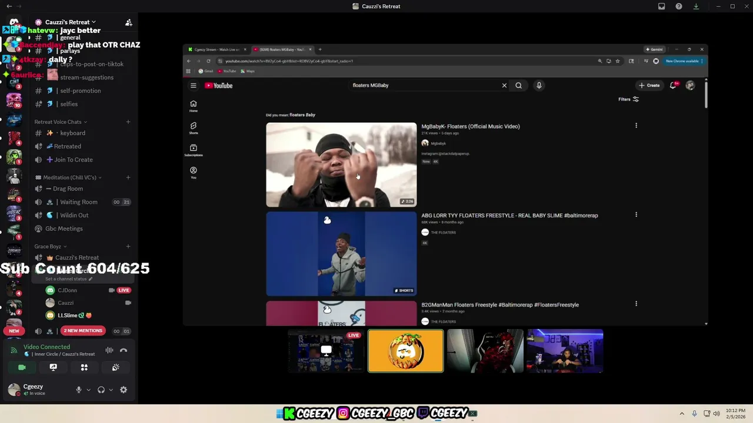This screenshot has width=753, height=423.
Task: Click the YouTube search field
Action: 425,85
